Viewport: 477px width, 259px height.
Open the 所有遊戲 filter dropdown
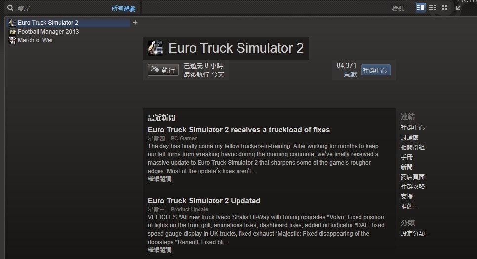click(123, 9)
